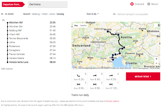Screen dimensions: 161x107
Task: Click the ÖBB Nightjet operator label
Action: 7,69
